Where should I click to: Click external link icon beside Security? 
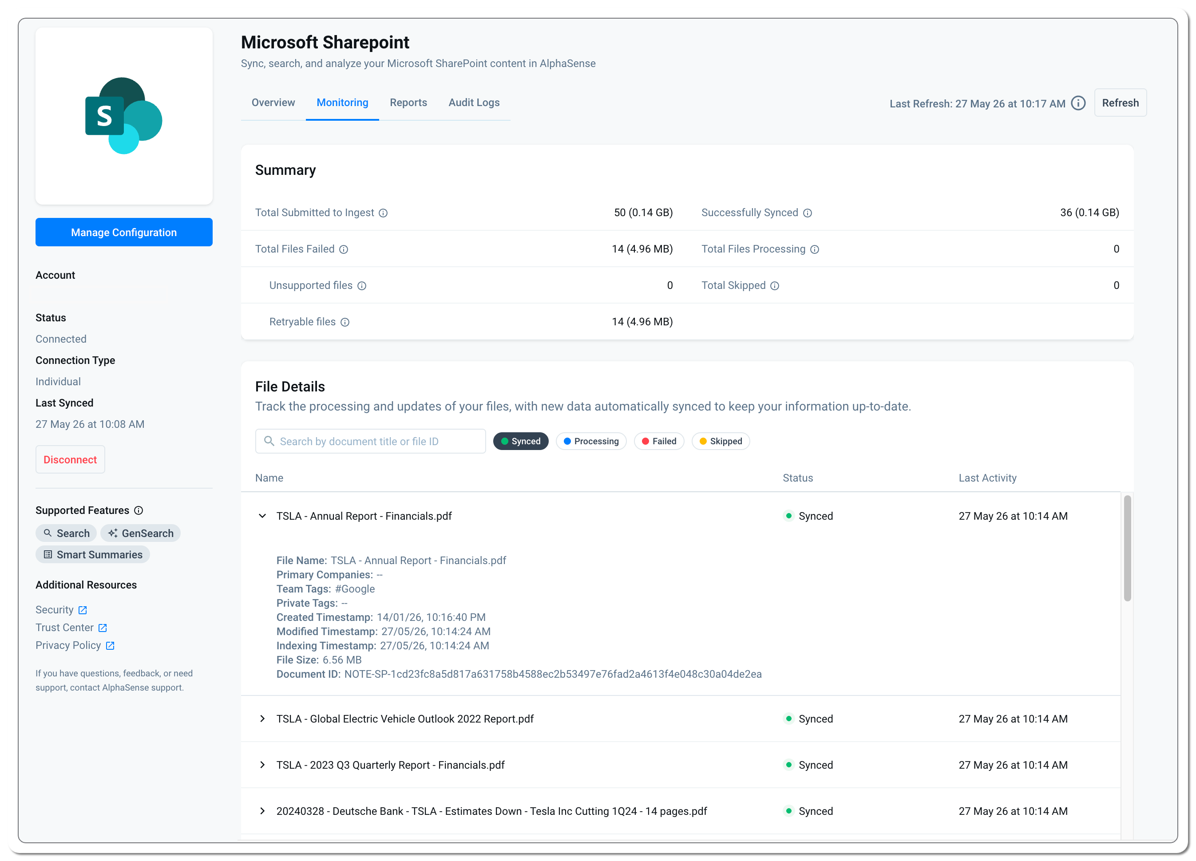[x=83, y=610]
